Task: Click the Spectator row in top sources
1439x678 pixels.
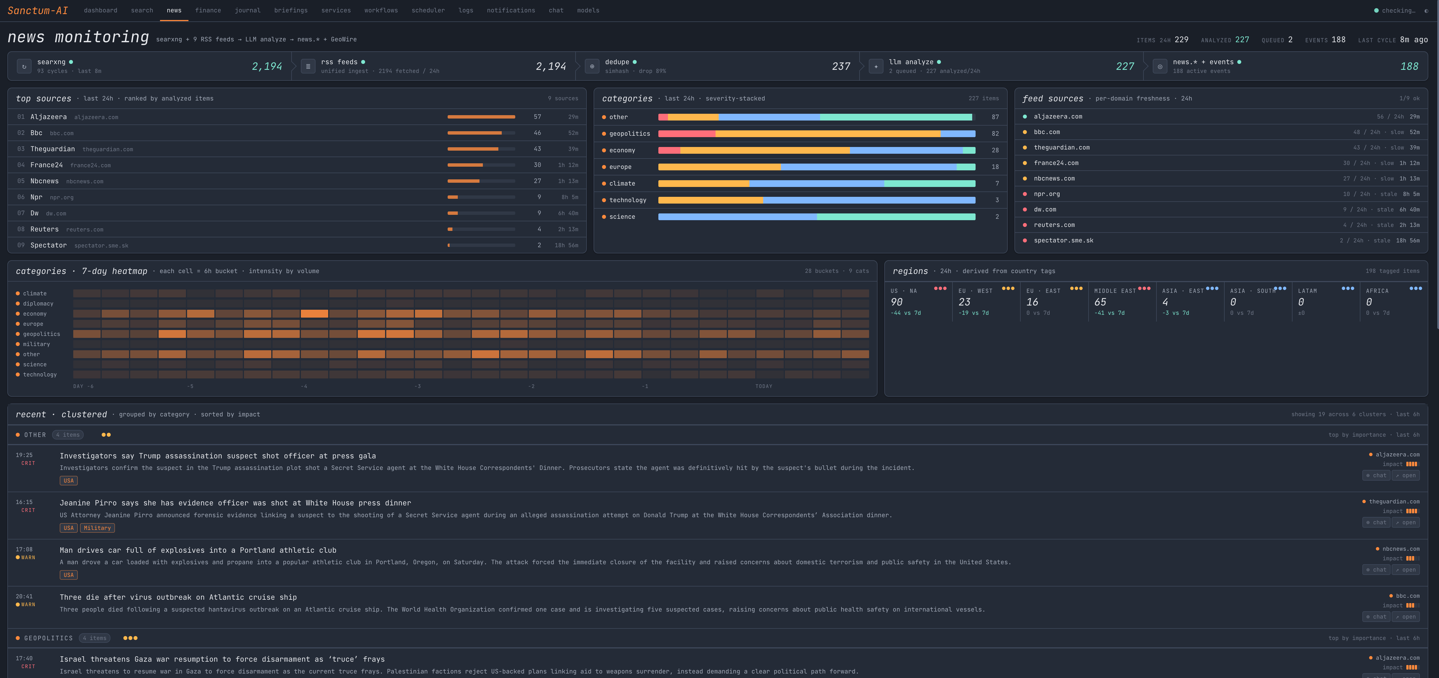Action: click(x=297, y=246)
